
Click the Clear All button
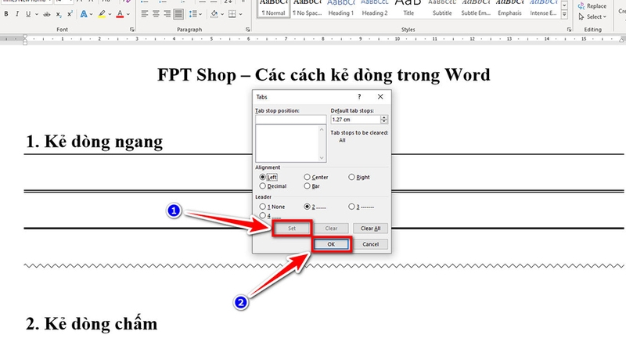pyautogui.click(x=370, y=229)
